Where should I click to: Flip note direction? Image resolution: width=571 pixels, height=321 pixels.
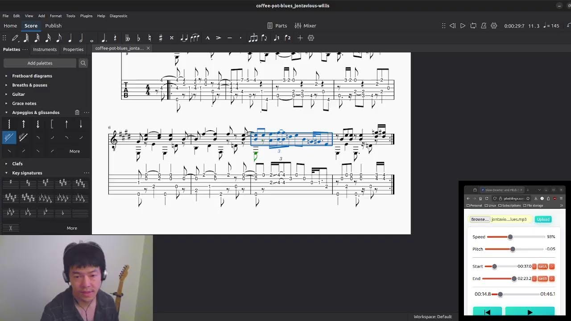[264, 38]
